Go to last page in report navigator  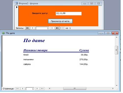coord(42,89)
